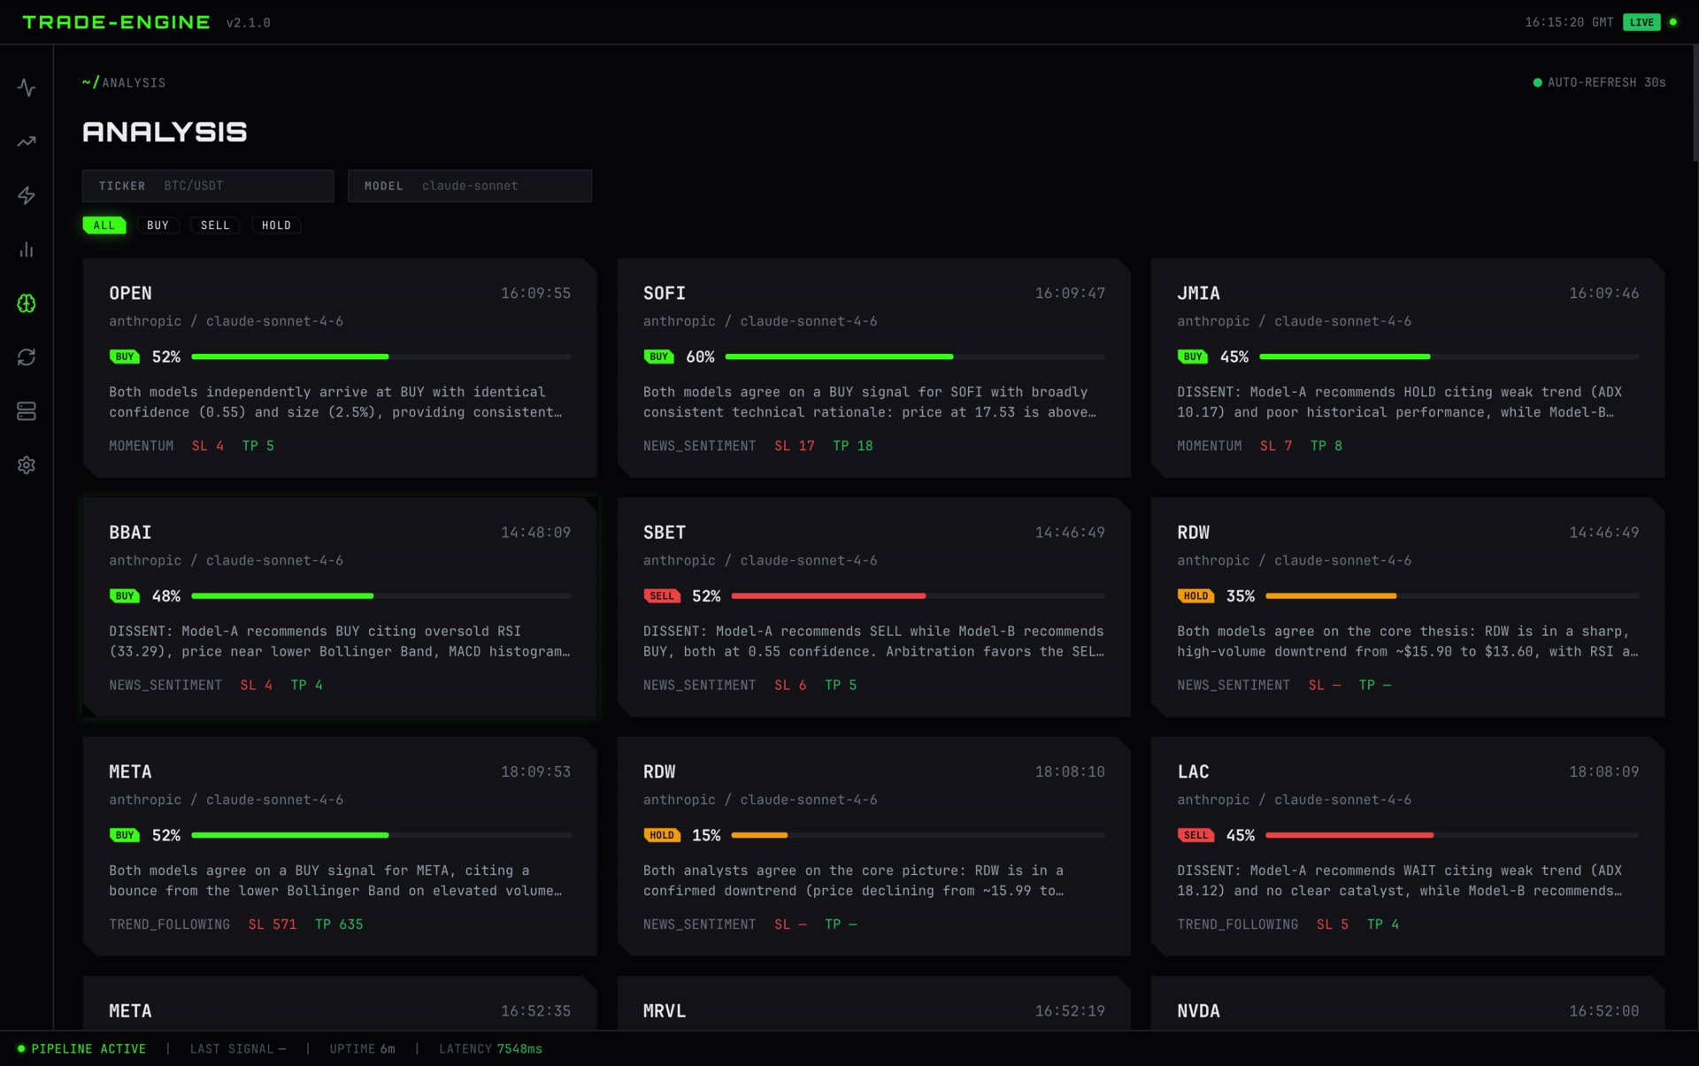Toggle the AUTO-REFRESH 30s indicator

pyautogui.click(x=1600, y=82)
